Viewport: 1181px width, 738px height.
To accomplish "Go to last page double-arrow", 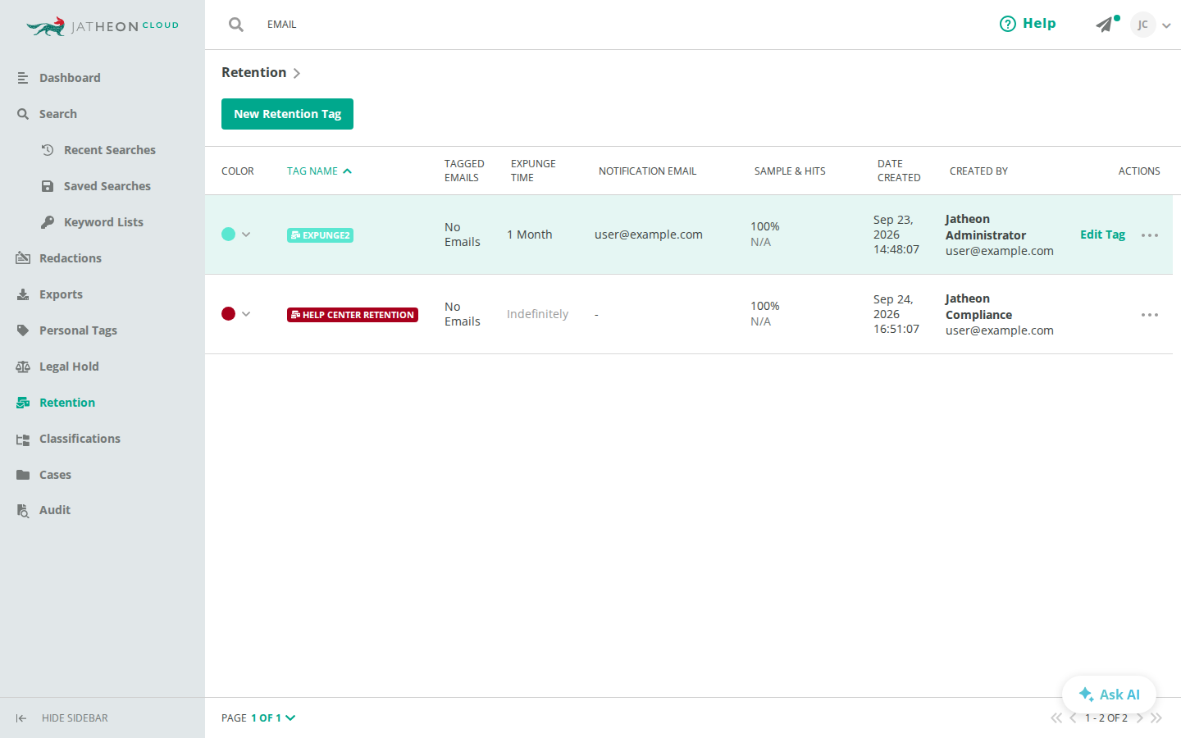I will [x=1156, y=718].
